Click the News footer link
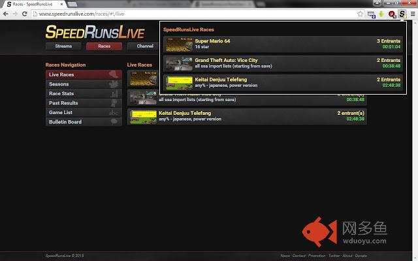 click(285, 256)
